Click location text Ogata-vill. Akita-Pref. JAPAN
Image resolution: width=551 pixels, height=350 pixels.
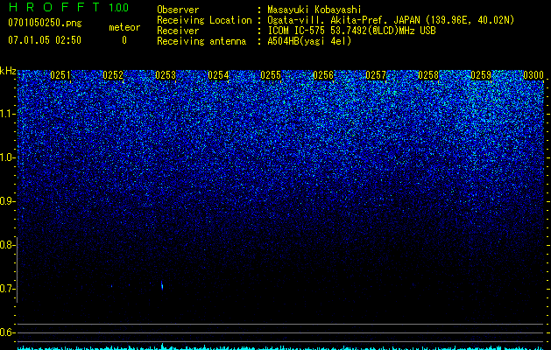coord(343,20)
